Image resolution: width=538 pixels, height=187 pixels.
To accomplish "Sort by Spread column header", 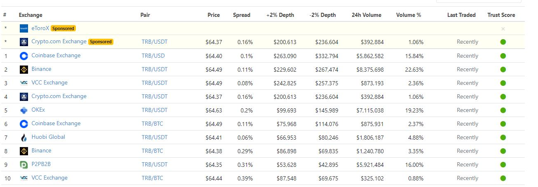I will pos(241,15).
